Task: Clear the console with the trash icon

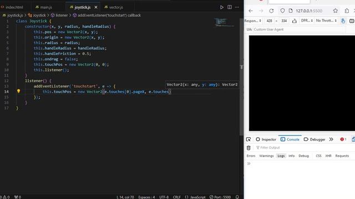Action: click(x=248, y=148)
